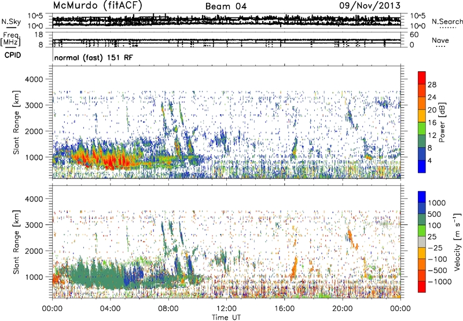Click the grey −25 to 25 Velocity colorbar segment

click(x=422, y=242)
